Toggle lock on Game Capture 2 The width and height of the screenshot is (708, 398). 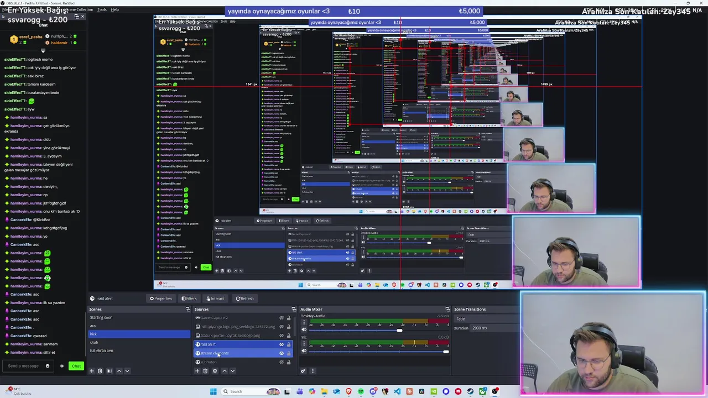[x=288, y=318]
